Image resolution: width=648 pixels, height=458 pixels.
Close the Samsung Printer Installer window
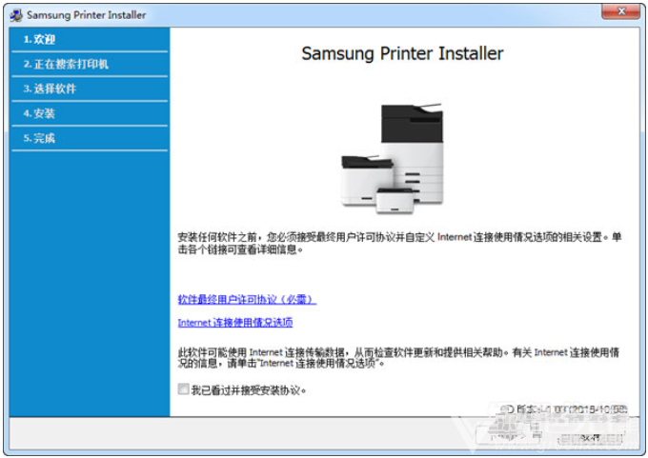621,12
